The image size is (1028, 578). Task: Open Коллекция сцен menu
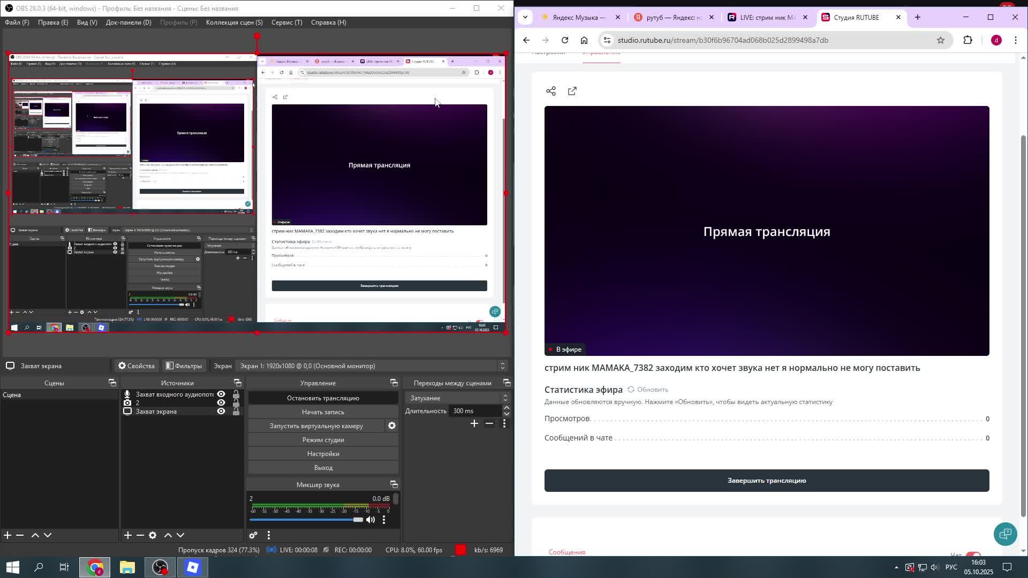[x=234, y=22]
